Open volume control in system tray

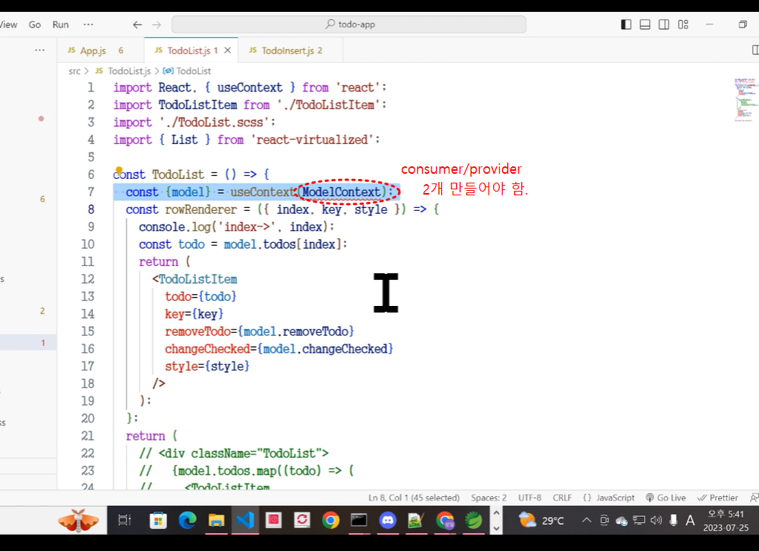(x=656, y=521)
